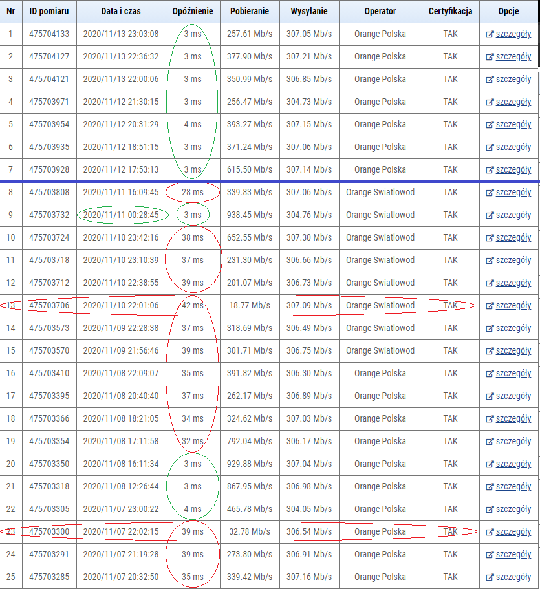
Task: Click external-link icon in row 14
Action: tap(490, 328)
